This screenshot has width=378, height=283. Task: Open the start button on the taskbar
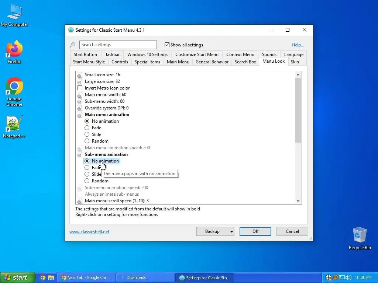click(18, 277)
